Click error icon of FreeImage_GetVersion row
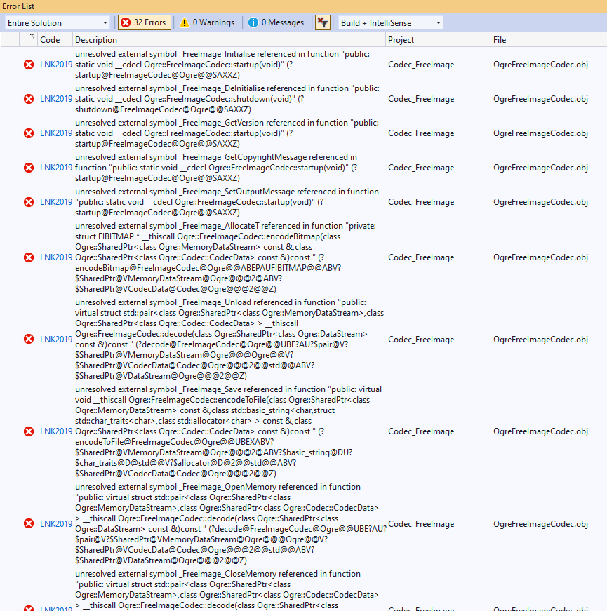Image resolution: width=607 pixels, height=611 pixels. click(29, 133)
